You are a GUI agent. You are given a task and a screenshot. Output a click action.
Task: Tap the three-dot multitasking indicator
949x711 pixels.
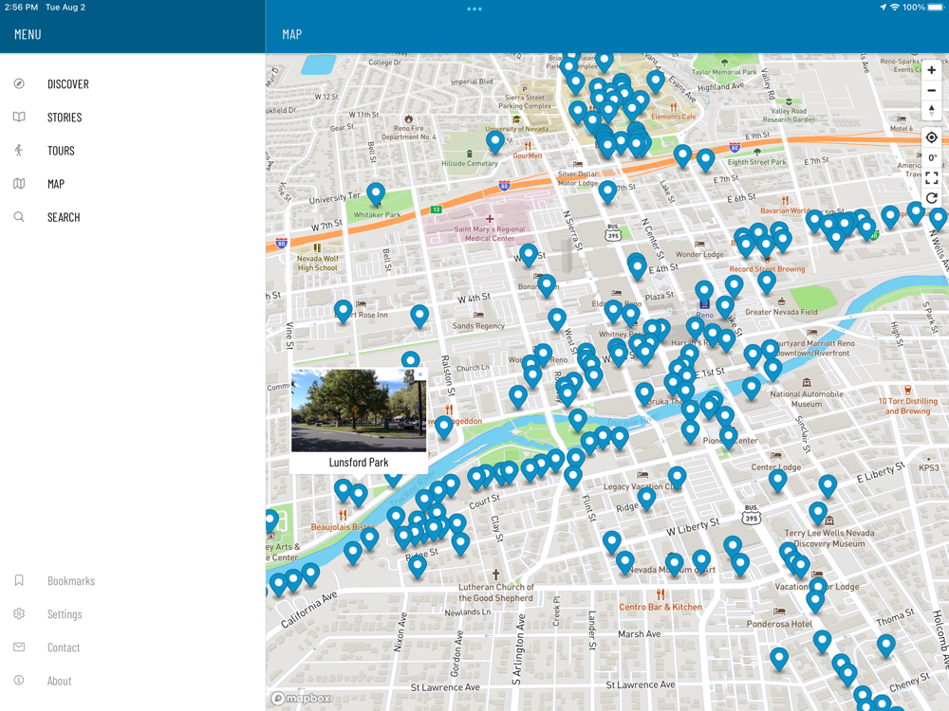(x=474, y=9)
